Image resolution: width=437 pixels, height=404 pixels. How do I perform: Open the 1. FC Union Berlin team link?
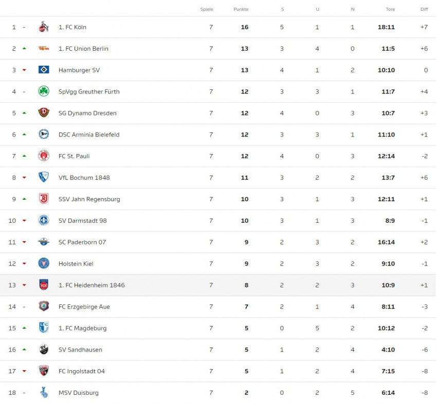pyautogui.click(x=83, y=48)
